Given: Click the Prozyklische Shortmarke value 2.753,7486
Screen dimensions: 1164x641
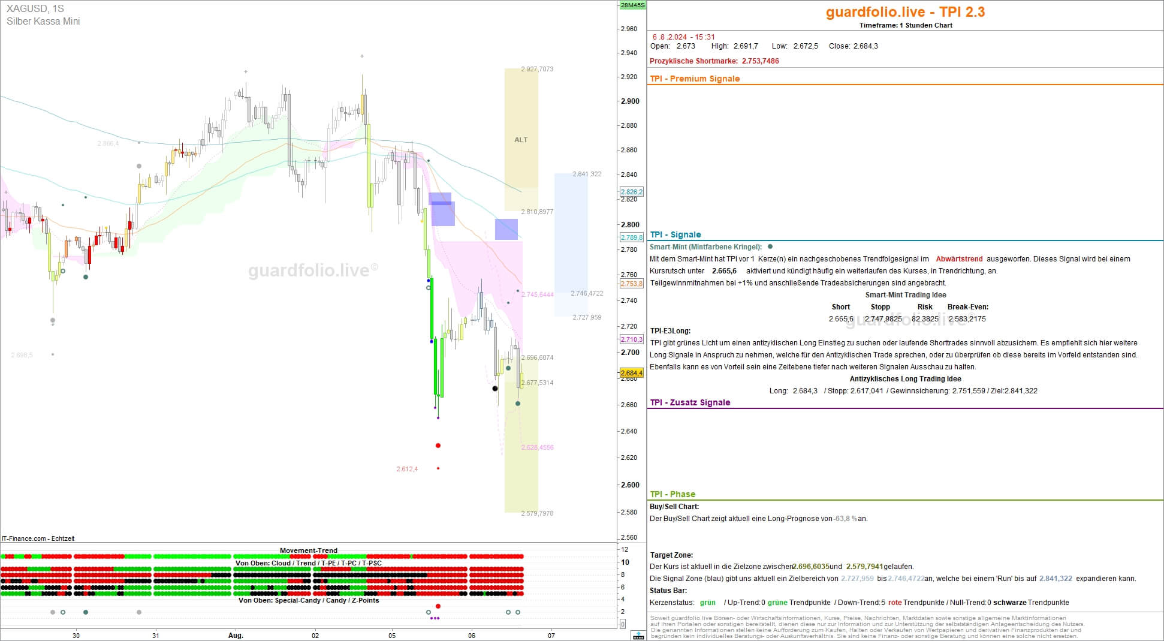Looking at the screenshot, I should 760,61.
